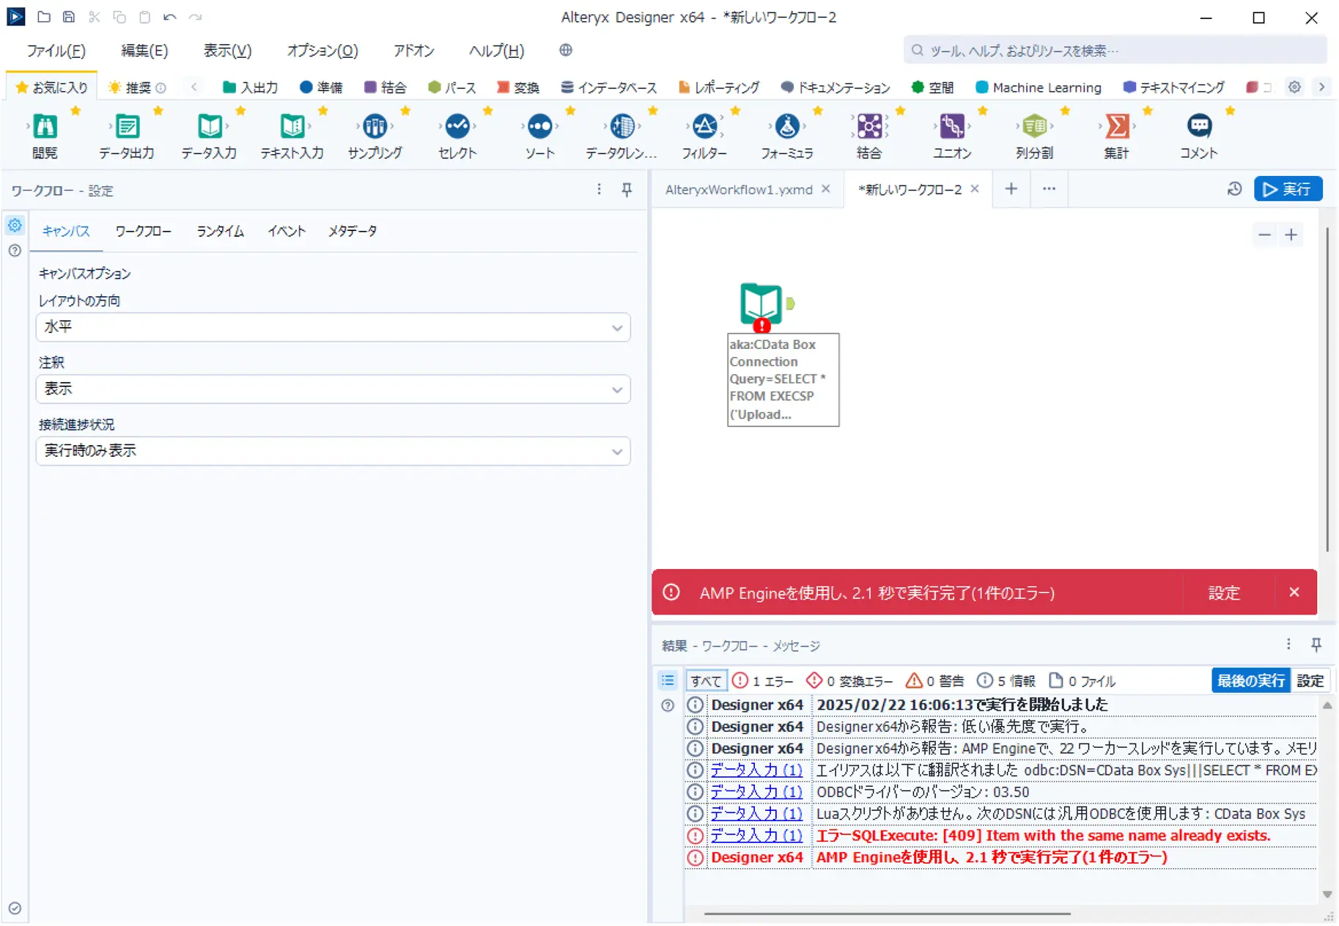1339x926 pixels.
Task: Switch to AlteryxWorkflow1.yxmd tab
Action: click(x=739, y=189)
